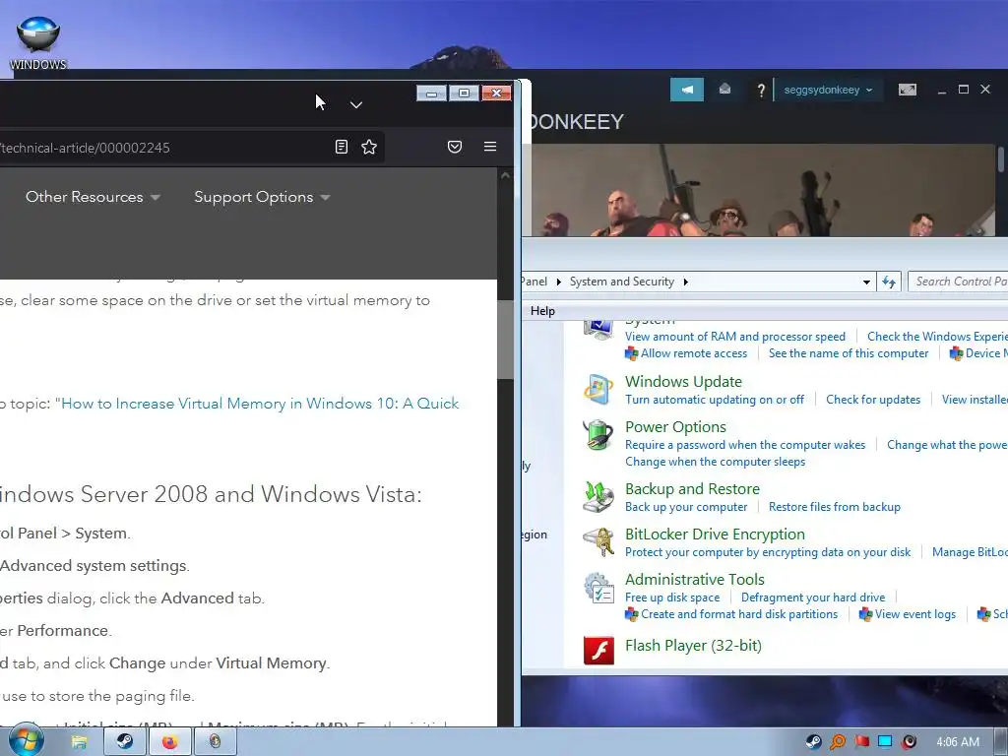
Task: Click Flash Player red icon
Action: (x=598, y=650)
